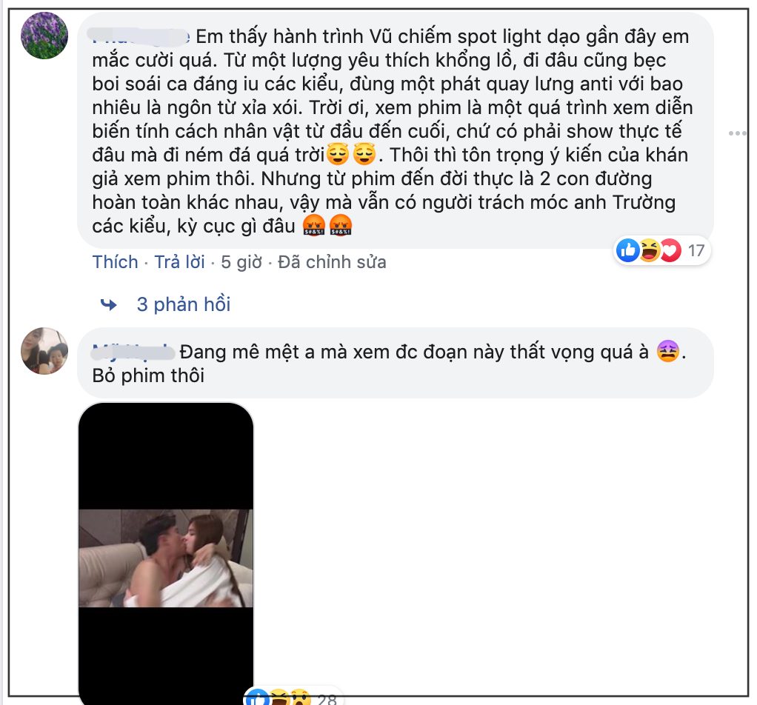This screenshot has height=705, width=757.
Task: Open the 28 reactions count on the second comment
Action: (327, 700)
